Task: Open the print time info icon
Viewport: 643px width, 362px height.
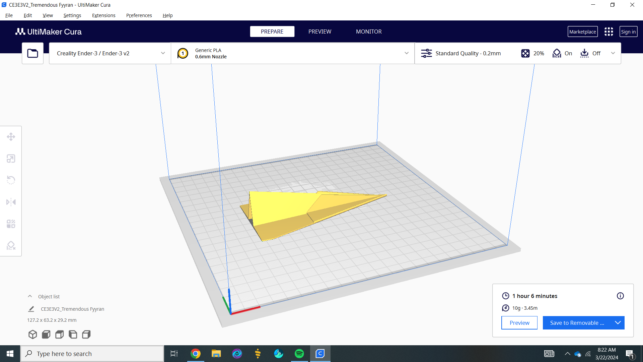Action: click(x=620, y=296)
